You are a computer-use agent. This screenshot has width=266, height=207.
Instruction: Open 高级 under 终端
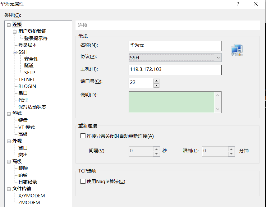point(23,134)
